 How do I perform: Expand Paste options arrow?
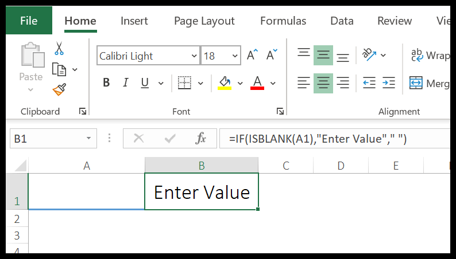click(x=30, y=89)
